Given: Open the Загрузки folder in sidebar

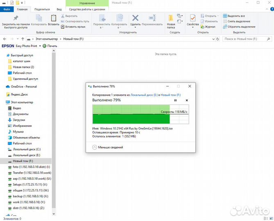Looking at the screenshot, I should (x=19, y=120).
